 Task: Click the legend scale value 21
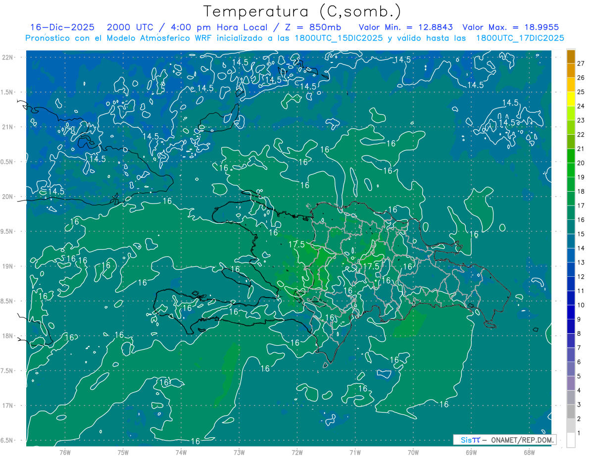[x=581, y=149]
